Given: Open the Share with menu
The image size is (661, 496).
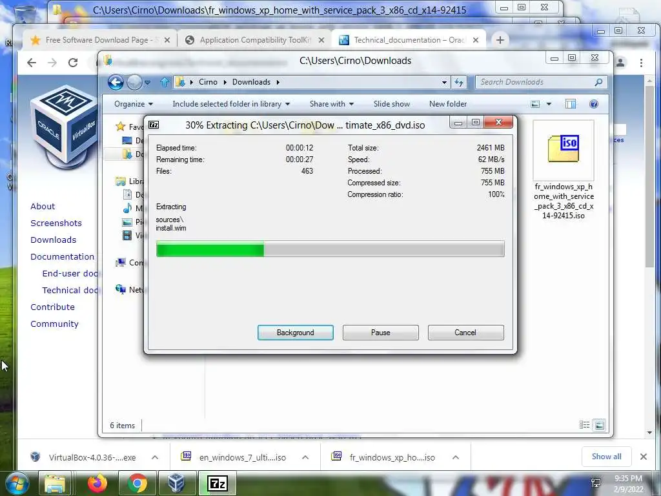Looking at the screenshot, I should 331,104.
